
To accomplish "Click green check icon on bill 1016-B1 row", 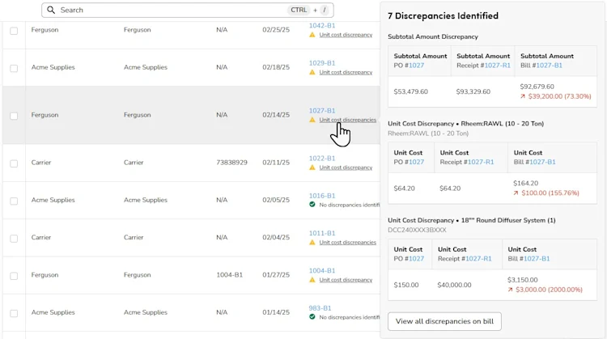I will (312, 205).
